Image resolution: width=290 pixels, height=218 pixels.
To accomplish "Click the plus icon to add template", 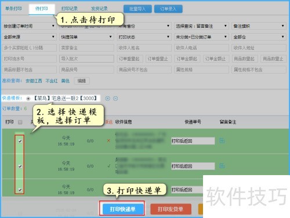I will tap(107, 99).
